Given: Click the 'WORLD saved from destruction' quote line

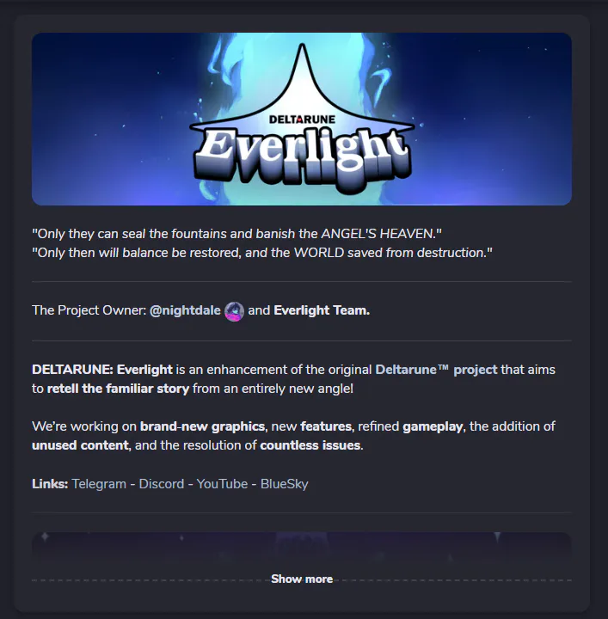Looking at the screenshot, I should click(x=262, y=253).
